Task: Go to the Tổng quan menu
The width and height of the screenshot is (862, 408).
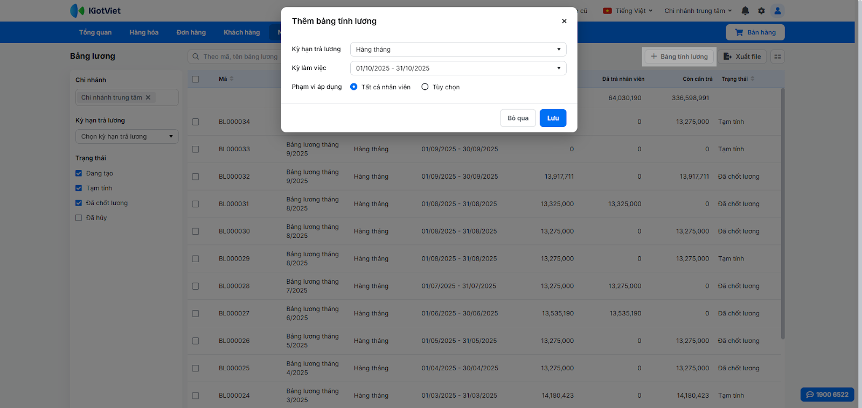Action: click(x=95, y=32)
